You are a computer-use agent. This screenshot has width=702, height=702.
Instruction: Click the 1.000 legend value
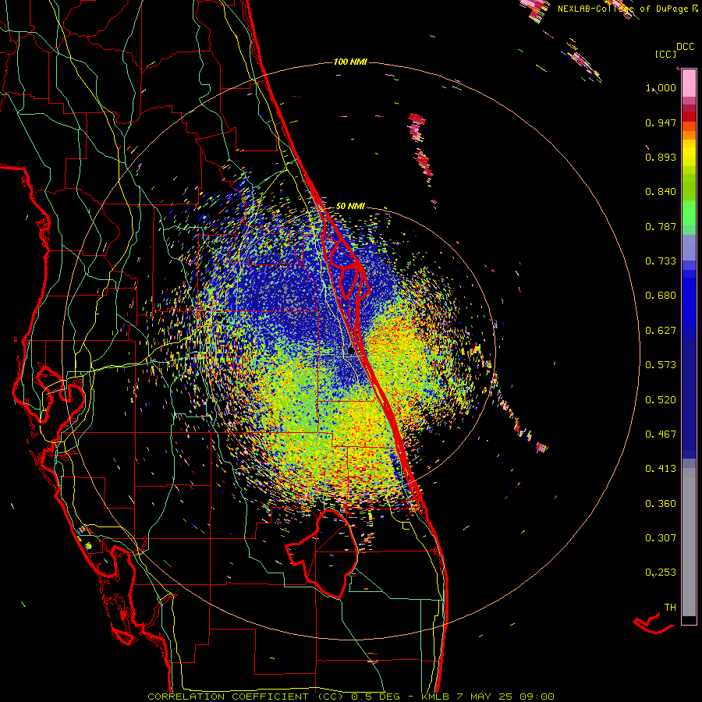click(x=661, y=87)
